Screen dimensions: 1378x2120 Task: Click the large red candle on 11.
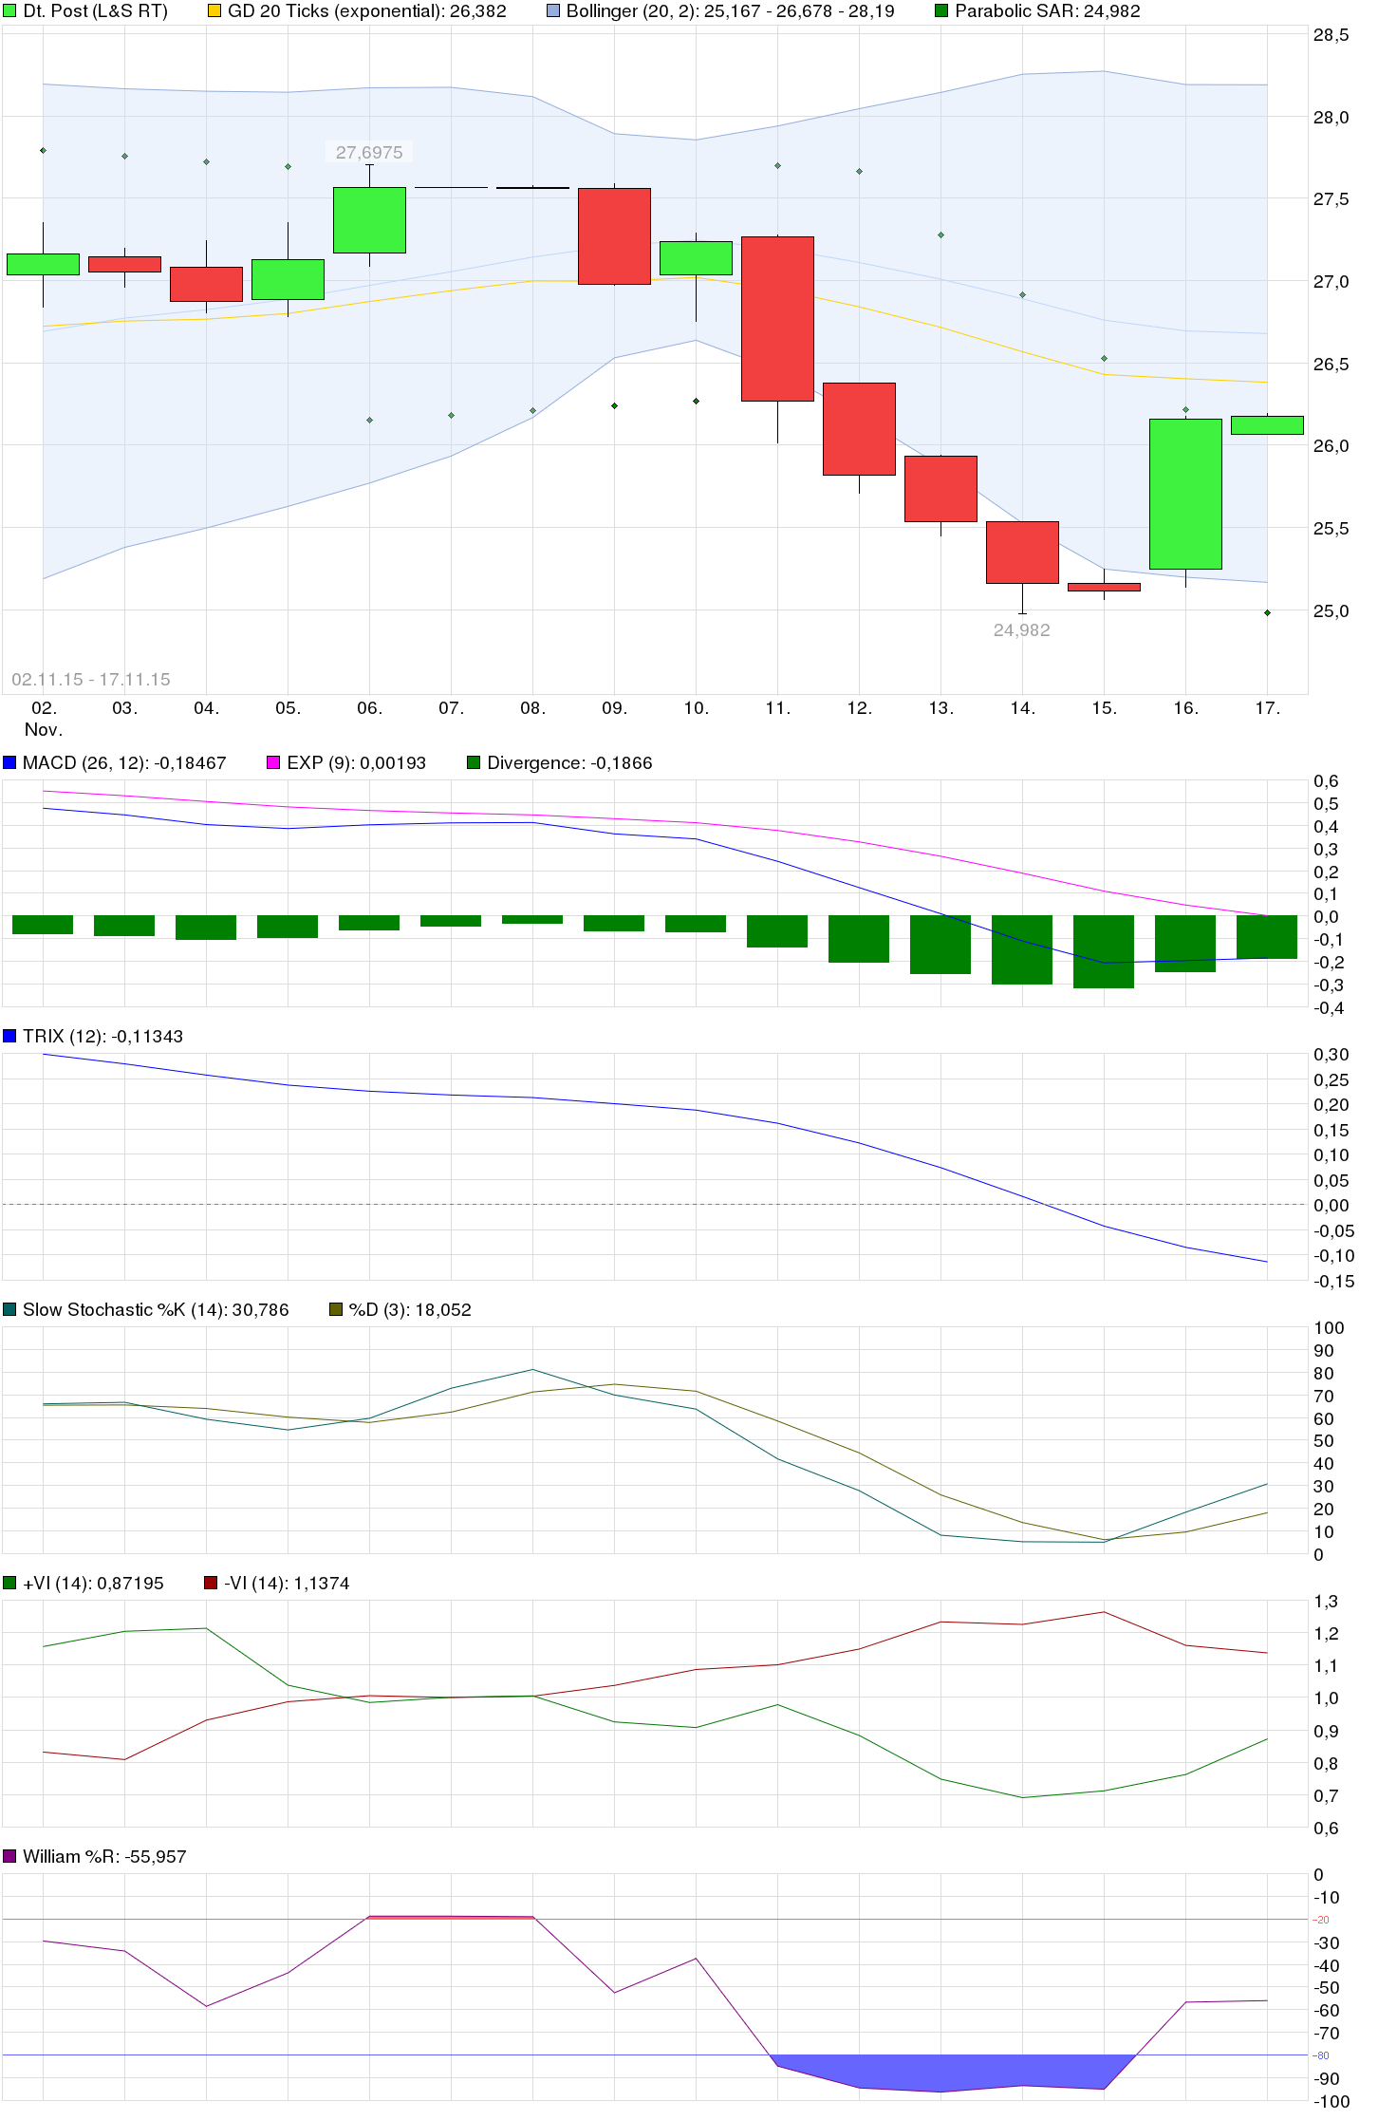coord(777,318)
